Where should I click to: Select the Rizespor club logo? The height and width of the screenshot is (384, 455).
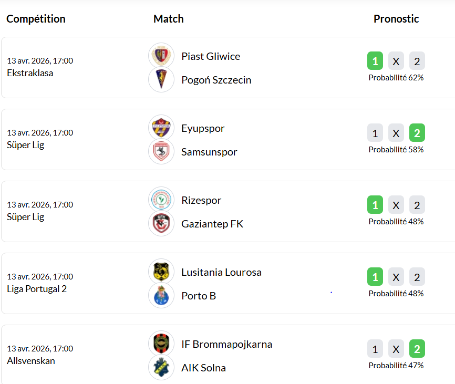(x=161, y=200)
